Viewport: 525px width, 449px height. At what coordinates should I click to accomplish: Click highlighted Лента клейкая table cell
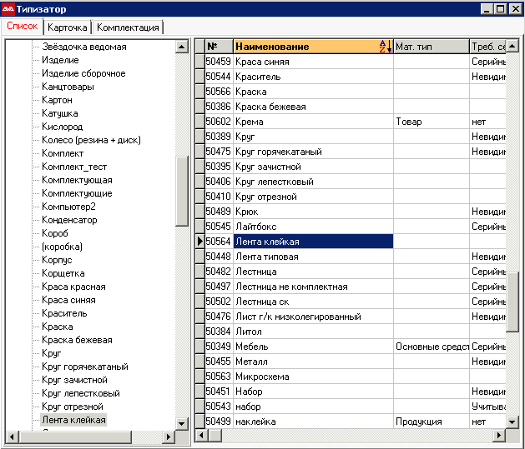[313, 242]
